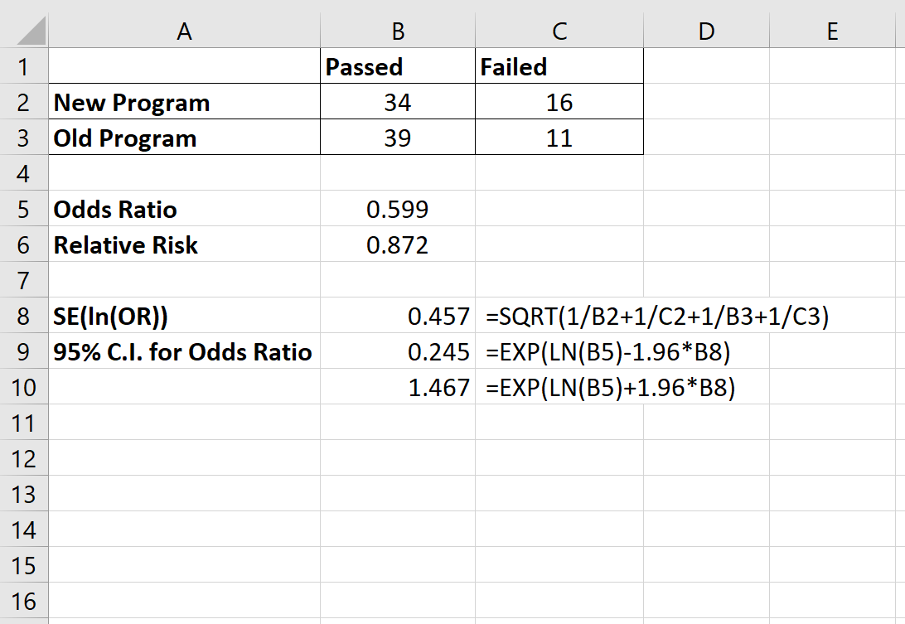Select row header 16
The image size is (905, 624).
click(25, 602)
